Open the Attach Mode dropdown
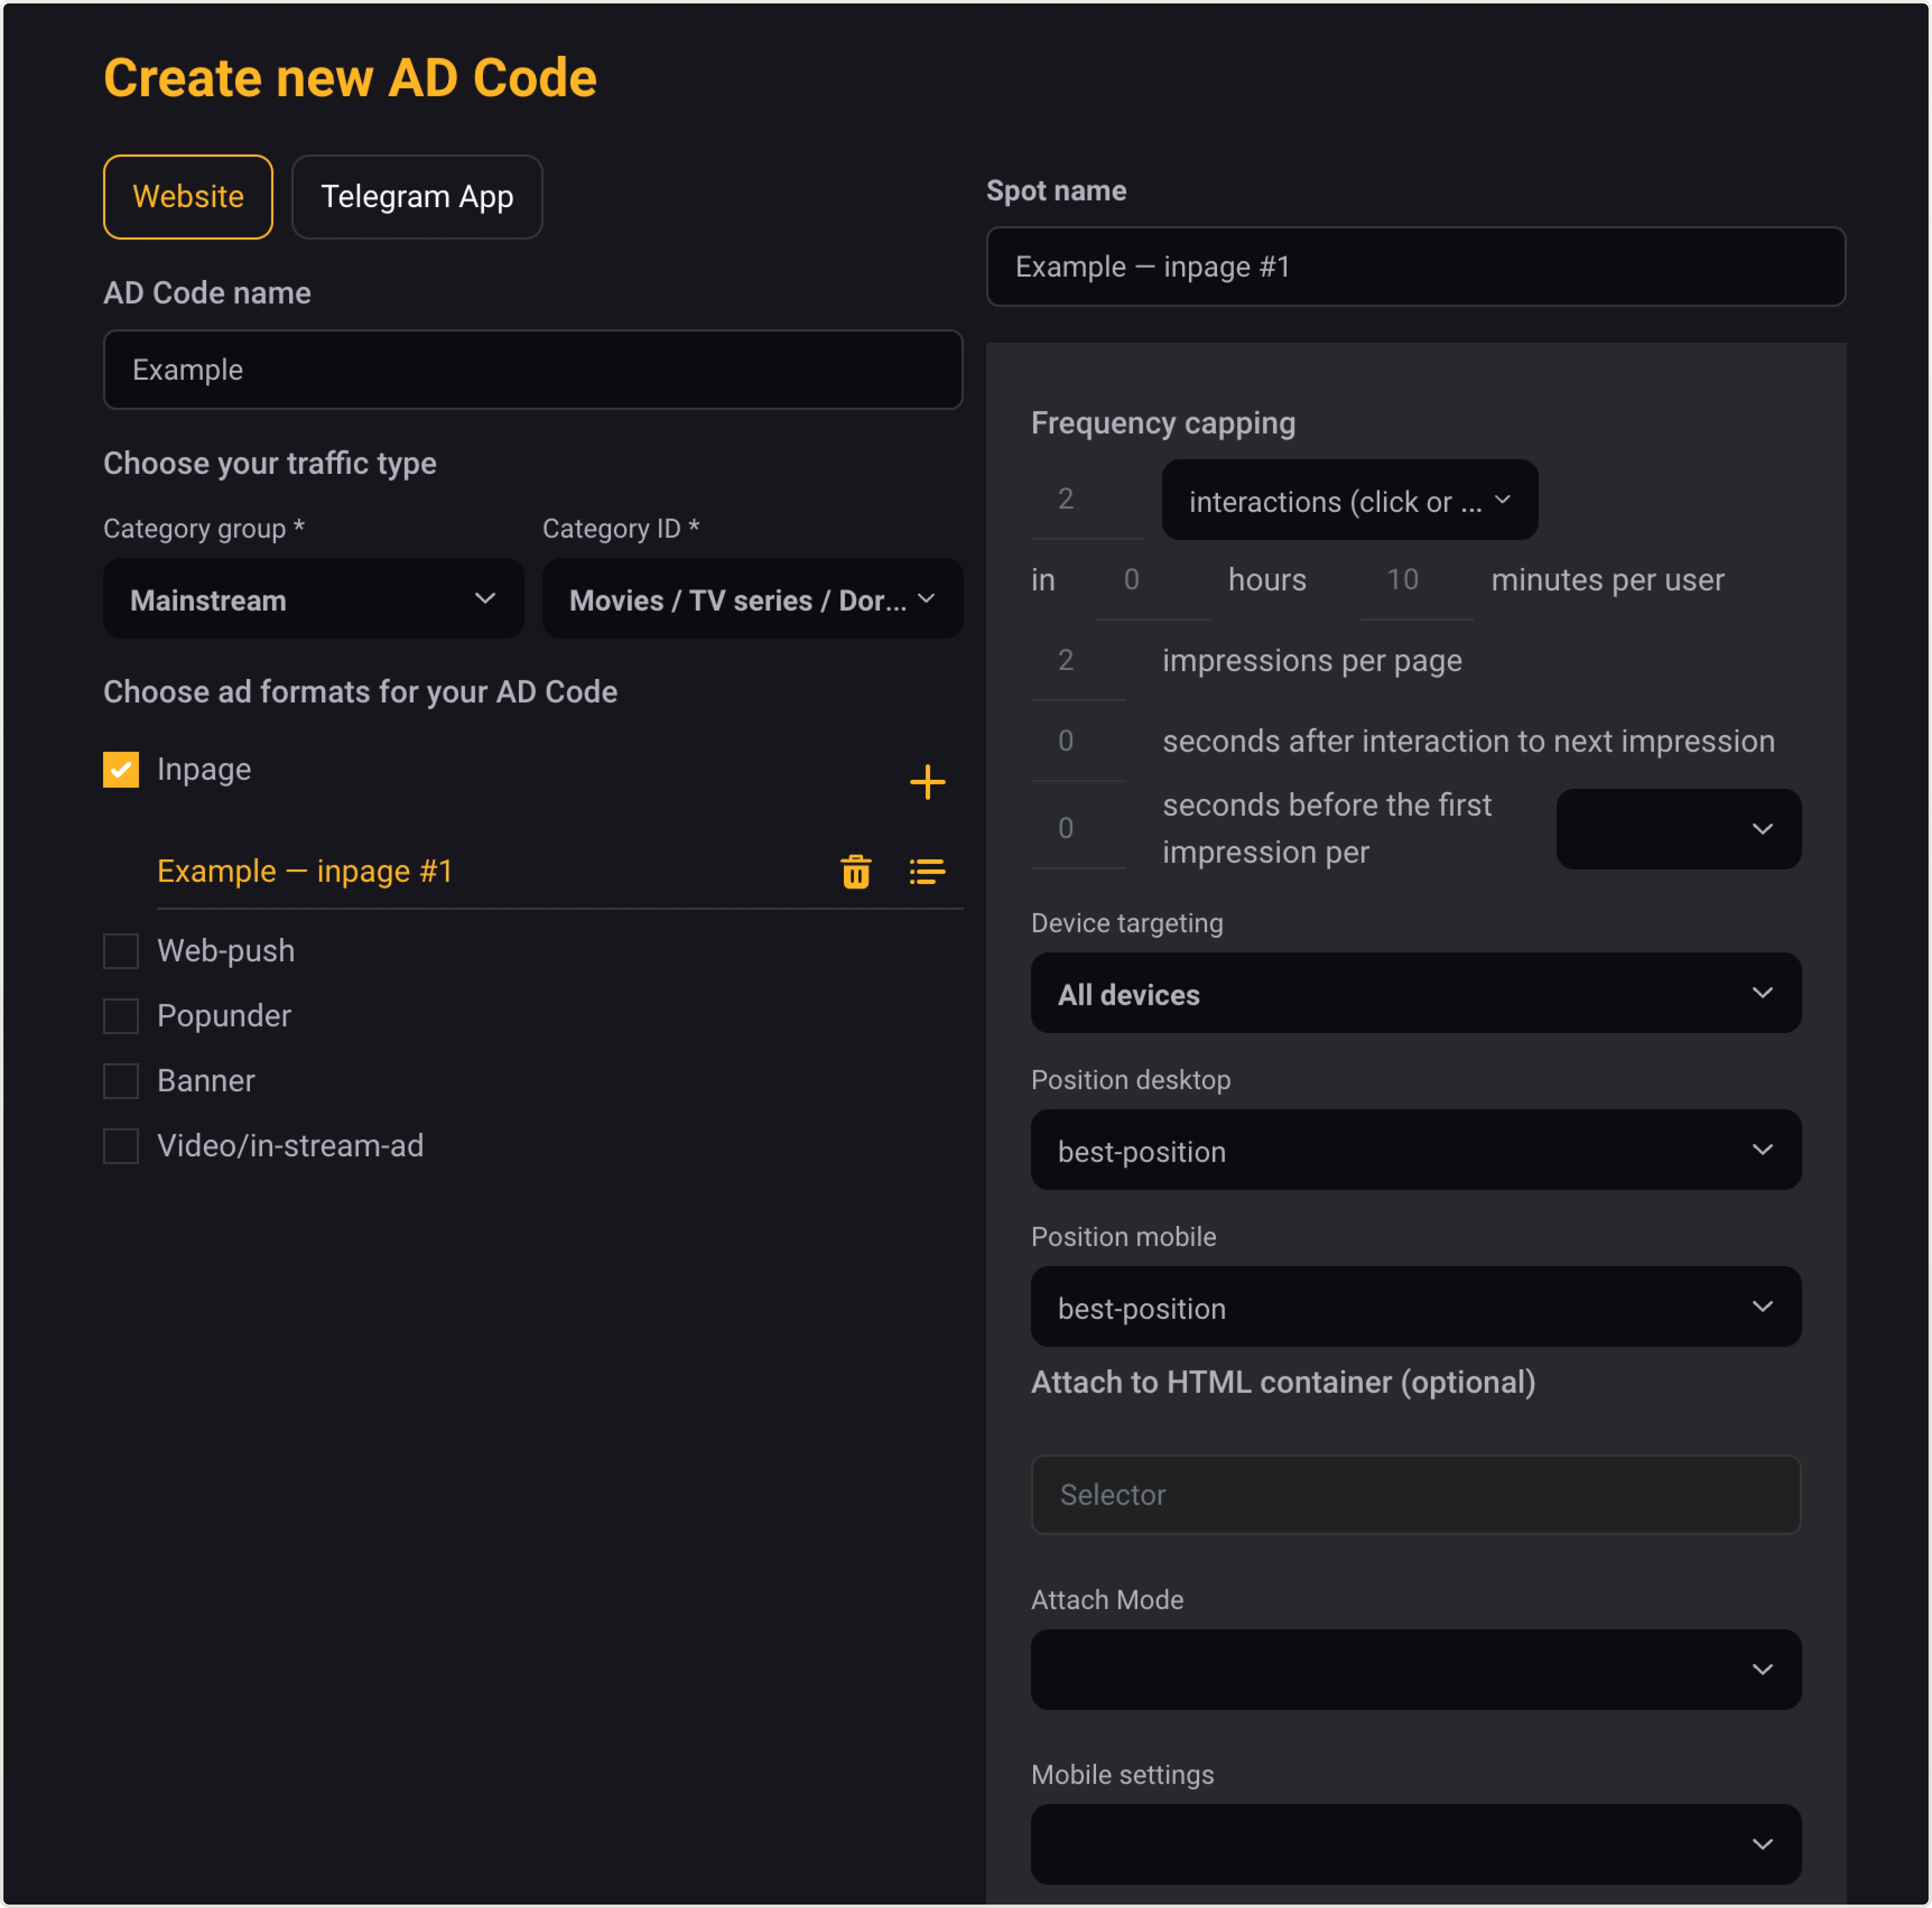The width and height of the screenshot is (1932, 1908). coord(1414,1669)
